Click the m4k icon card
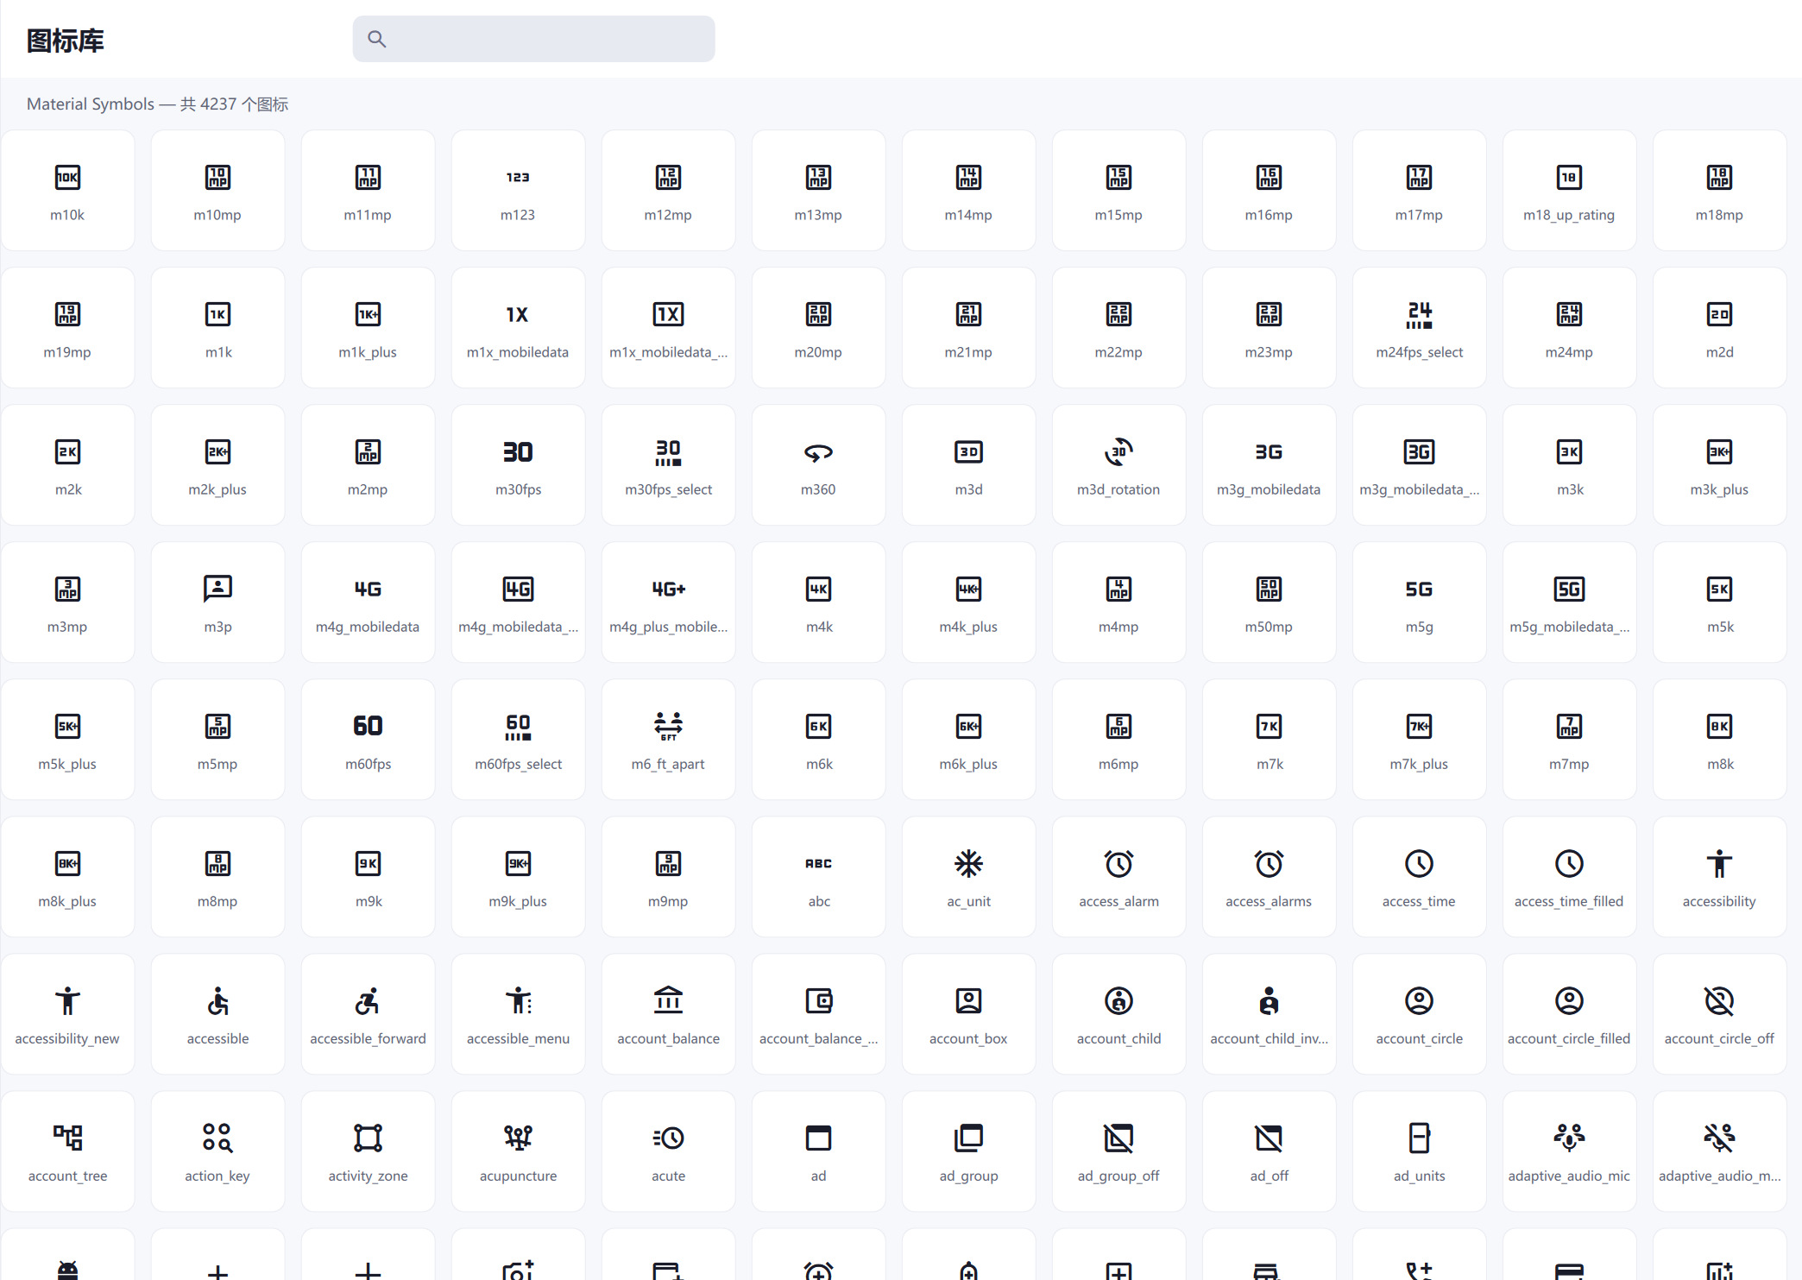This screenshot has height=1280, width=1802. (x=818, y=602)
